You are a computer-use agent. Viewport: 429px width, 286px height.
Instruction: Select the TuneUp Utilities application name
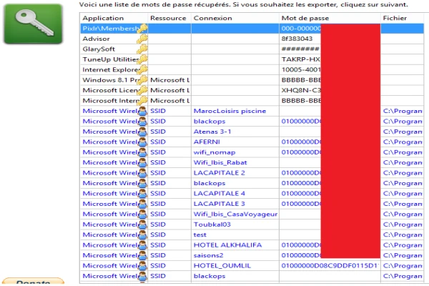click(110, 59)
